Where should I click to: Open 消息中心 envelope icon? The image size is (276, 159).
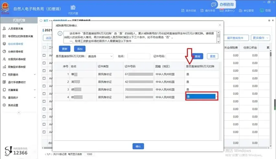click(x=222, y=10)
